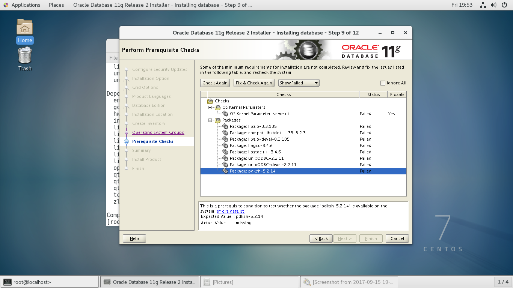513x288 pixels.
Task: Click the Cancel button
Action: pyautogui.click(x=397, y=238)
